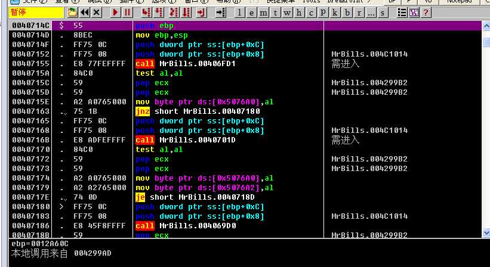490x267 pixels.
Task: Click the Step into toolbar icon
Action: 146,13
